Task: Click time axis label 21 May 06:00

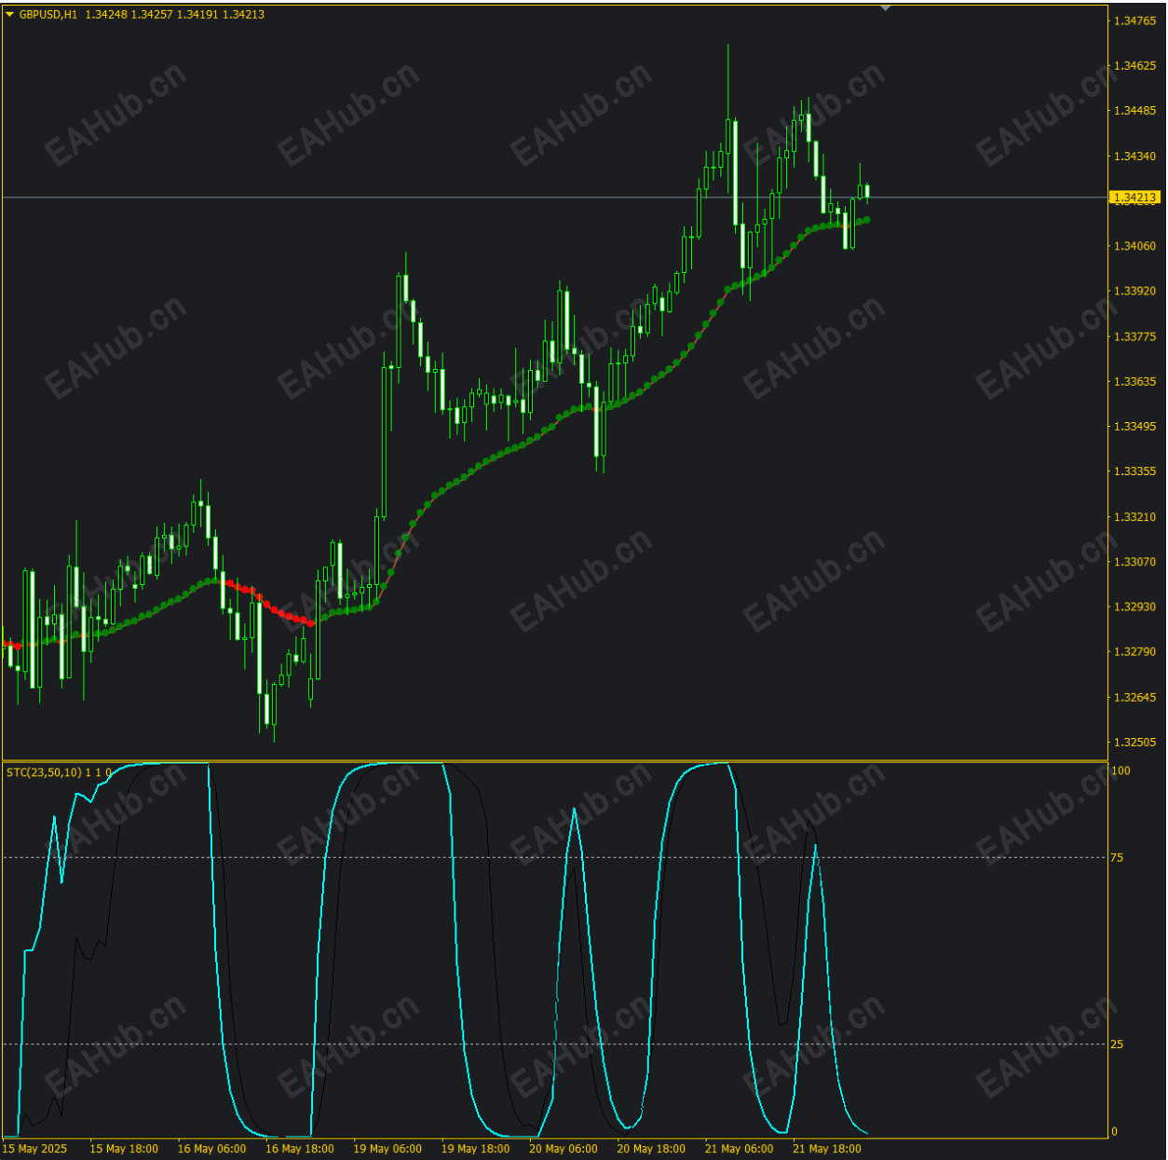Action: tap(739, 1149)
